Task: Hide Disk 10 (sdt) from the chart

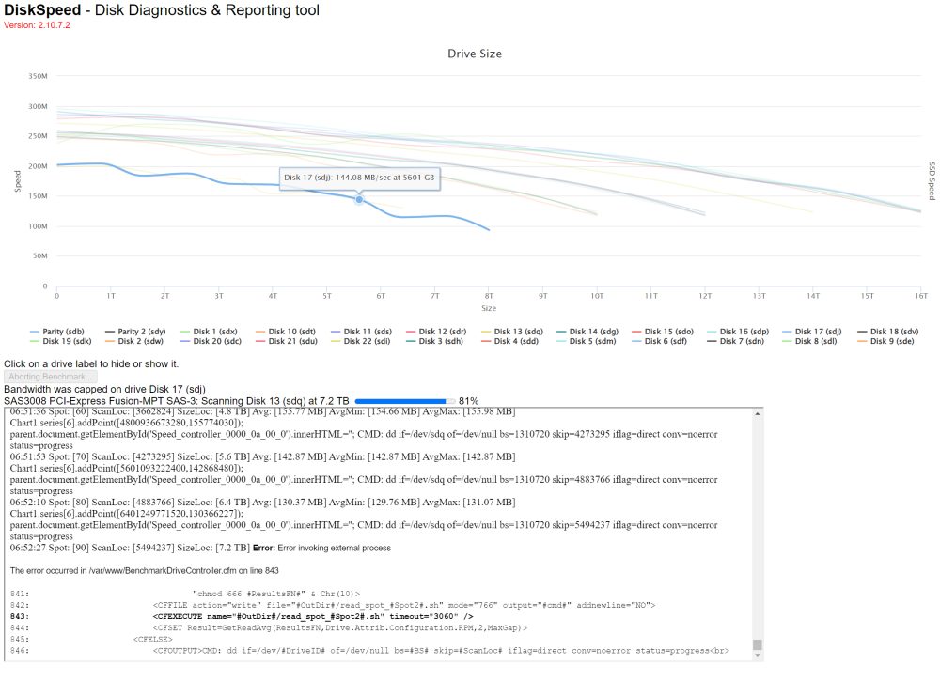Action: tap(286, 332)
